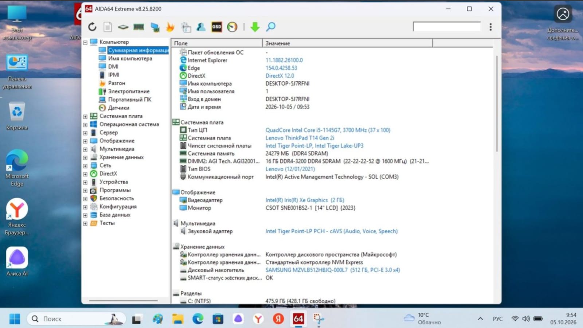Expand the Сеть tree node

85,166
